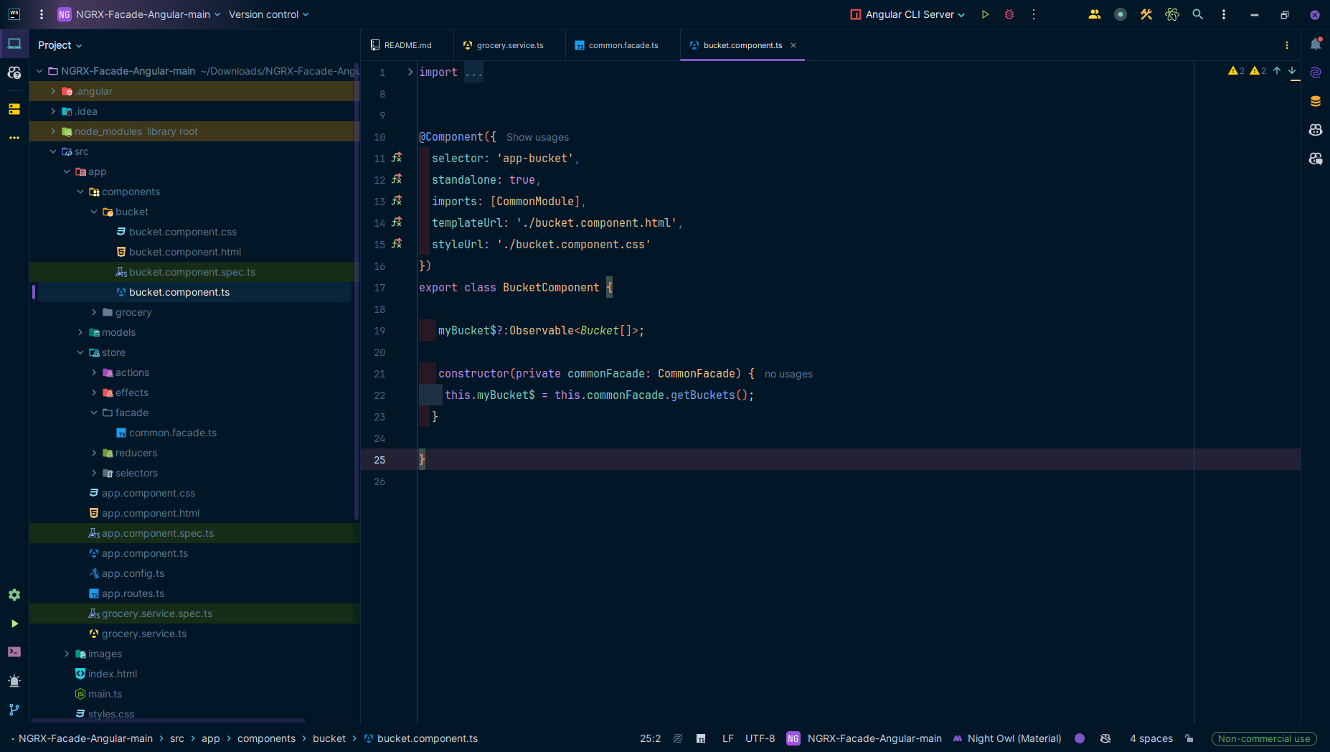The image size is (1330, 752).
Task: Collapse the bucket folder
Action: click(x=94, y=212)
